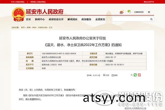165x110 pixels.
Task: Open the 解读回应 navigation item
Action: pos(72,19)
